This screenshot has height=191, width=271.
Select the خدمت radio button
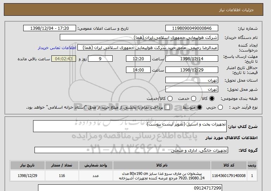coord(194,98)
